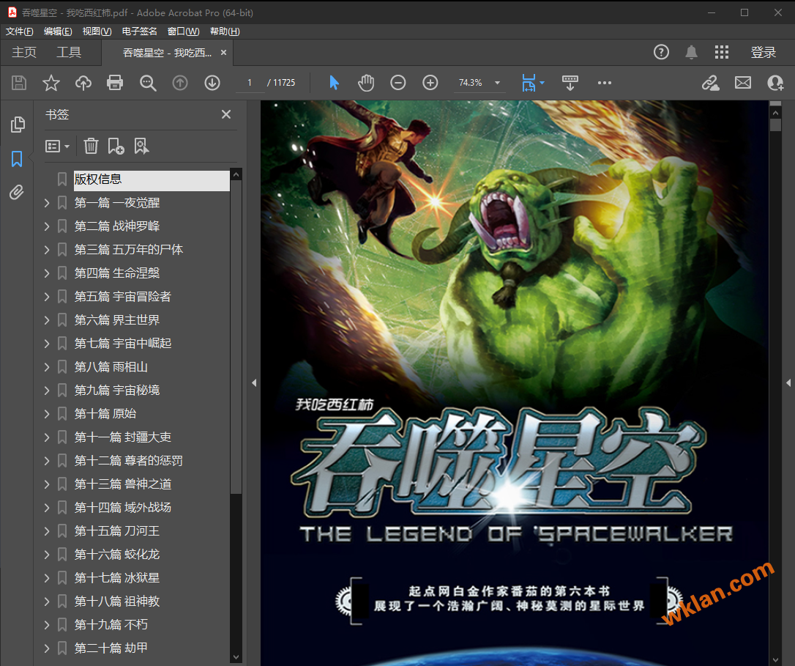795x666 pixels.
Task: Select the Hand pan tool
Action: pos(366,83)
